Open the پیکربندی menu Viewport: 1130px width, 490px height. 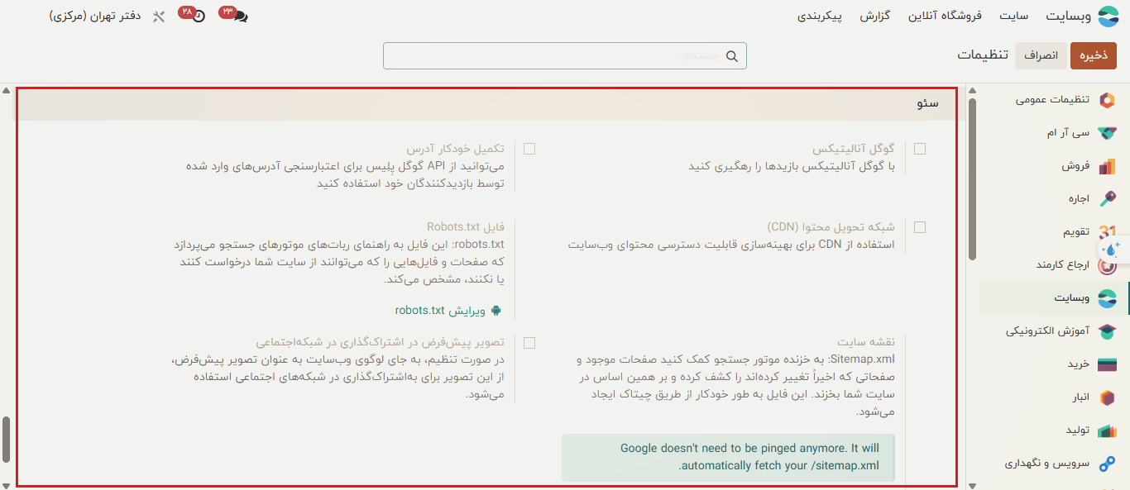[820, 17]
